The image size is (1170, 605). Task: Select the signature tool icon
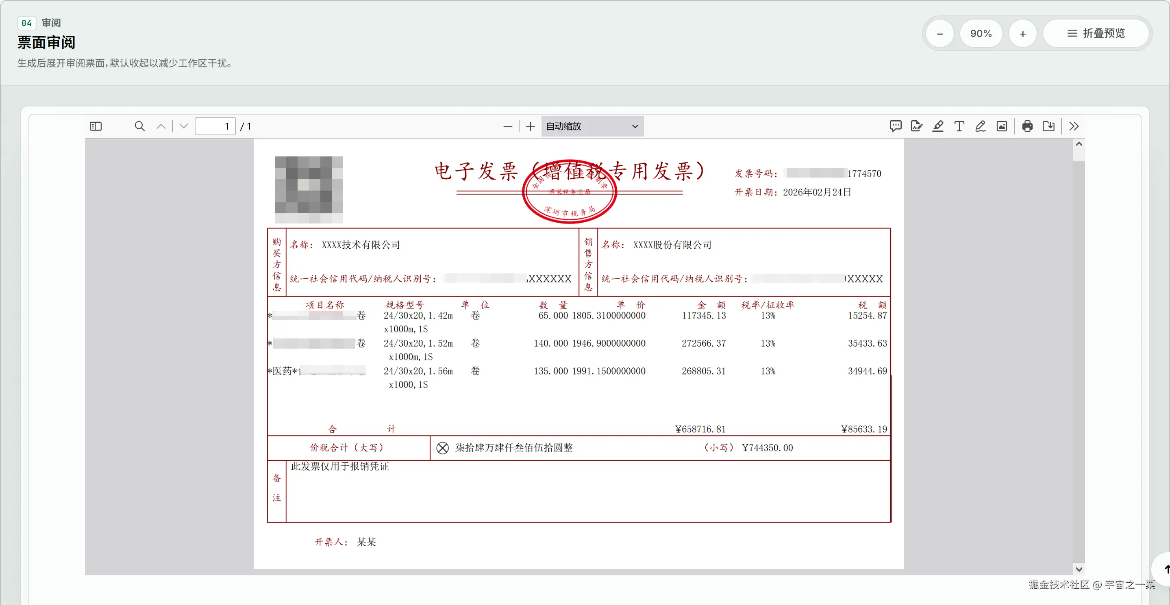coord(917,126)
